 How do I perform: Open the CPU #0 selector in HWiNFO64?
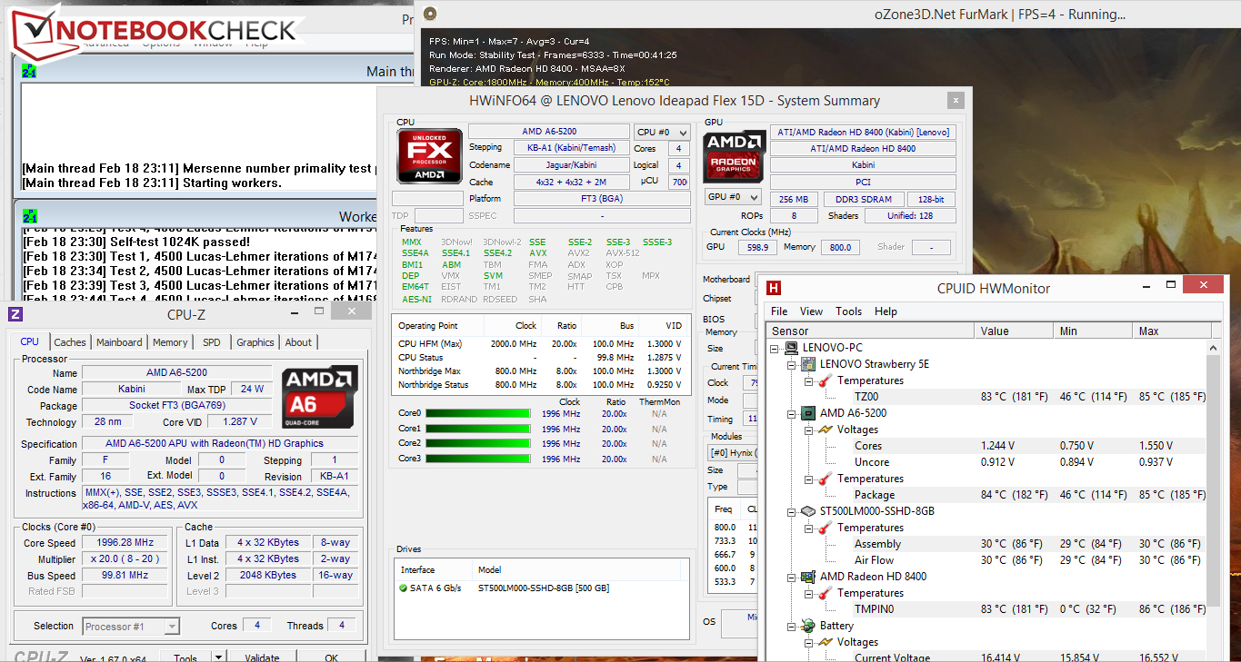(x=661, y=132)
